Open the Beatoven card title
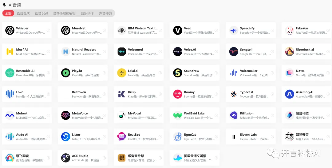This screenshot has height=168, width=332. point(79,92)
